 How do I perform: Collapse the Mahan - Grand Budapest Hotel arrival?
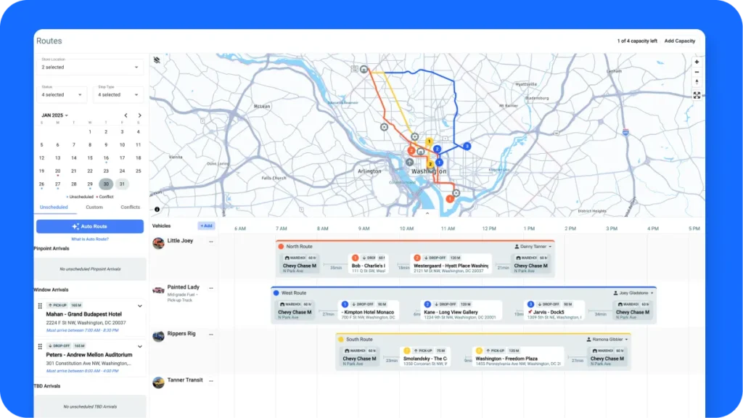pos(140,306)
